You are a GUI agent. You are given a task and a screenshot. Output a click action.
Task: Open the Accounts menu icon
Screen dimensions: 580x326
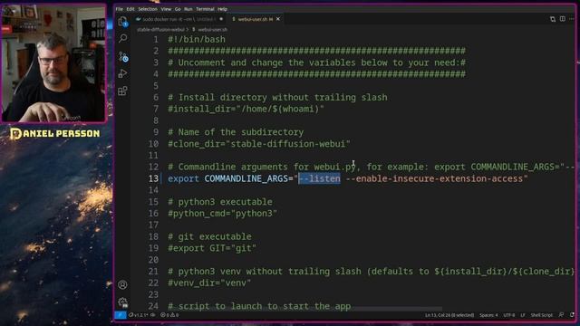click(123, 284)
